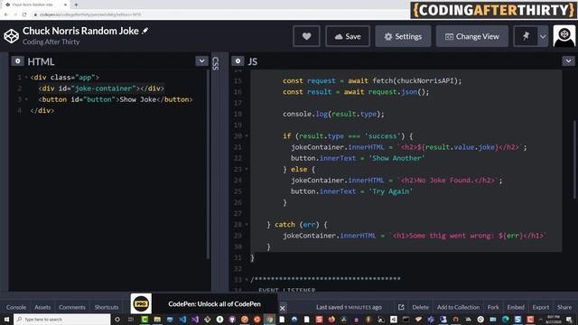Screen dimensions: 578x325
Task: Open Visual Studio Code from taskbar
Action: (x=182, y=319)
